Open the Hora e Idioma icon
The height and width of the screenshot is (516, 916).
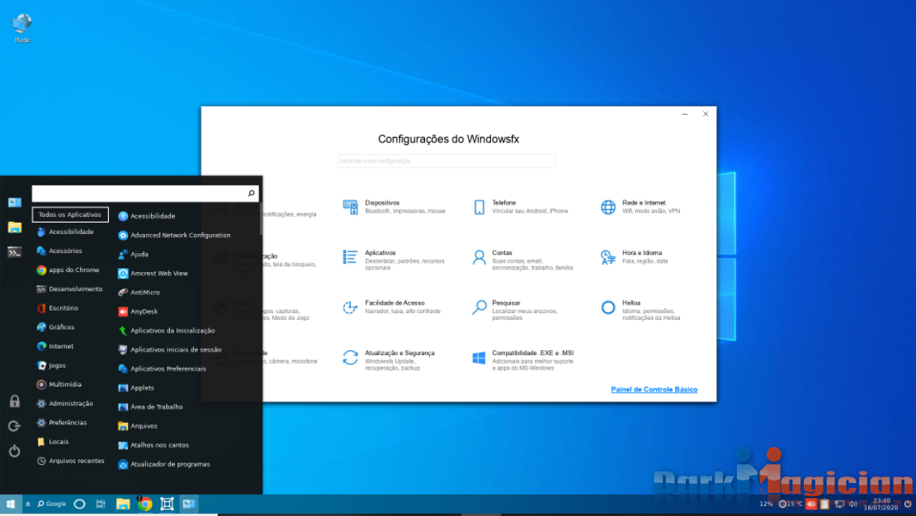pyautogui.click(x=608, y=257)
